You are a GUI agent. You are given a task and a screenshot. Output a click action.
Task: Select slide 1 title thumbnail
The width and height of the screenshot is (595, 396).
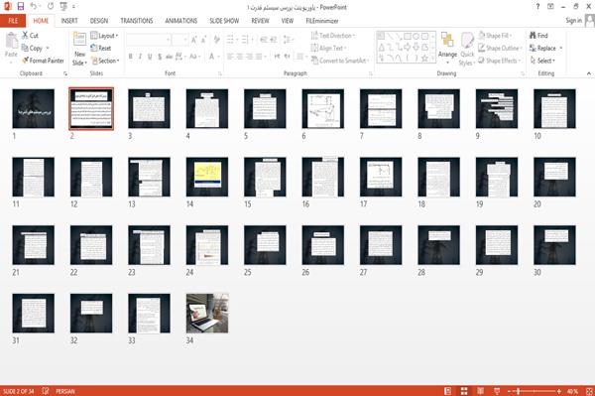[34, 108]
